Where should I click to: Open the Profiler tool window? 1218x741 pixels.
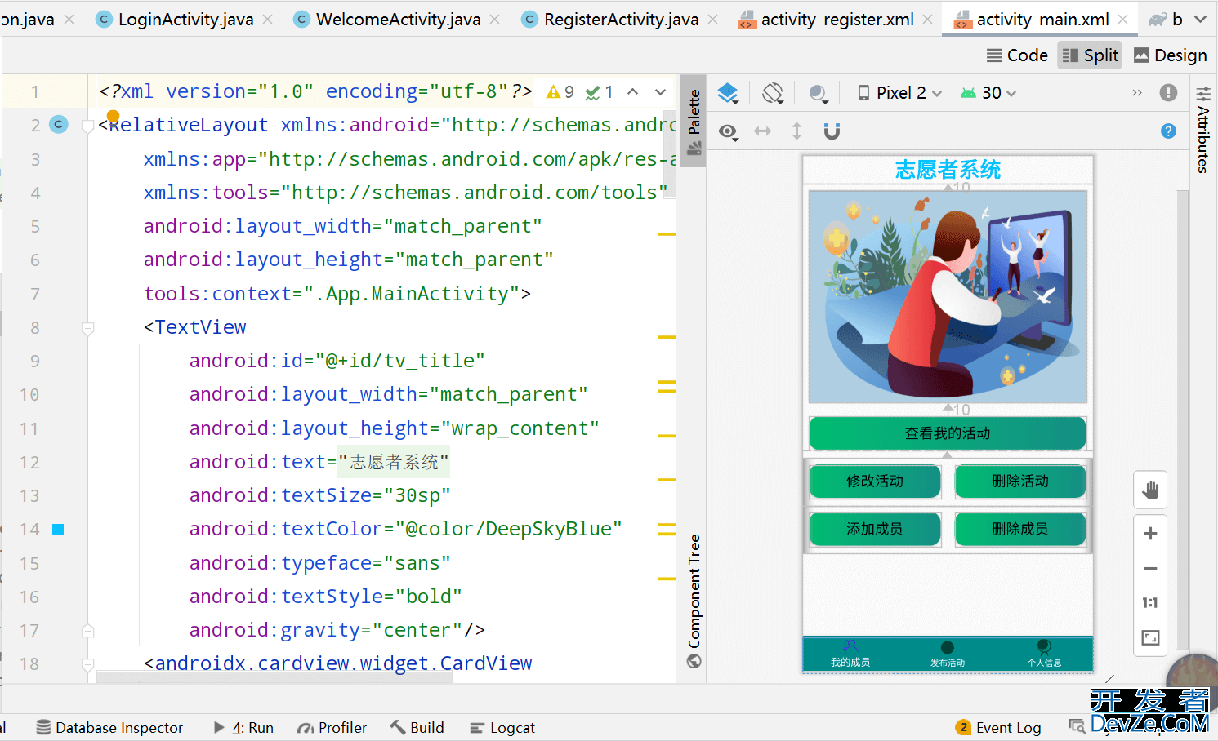[332, 727]
